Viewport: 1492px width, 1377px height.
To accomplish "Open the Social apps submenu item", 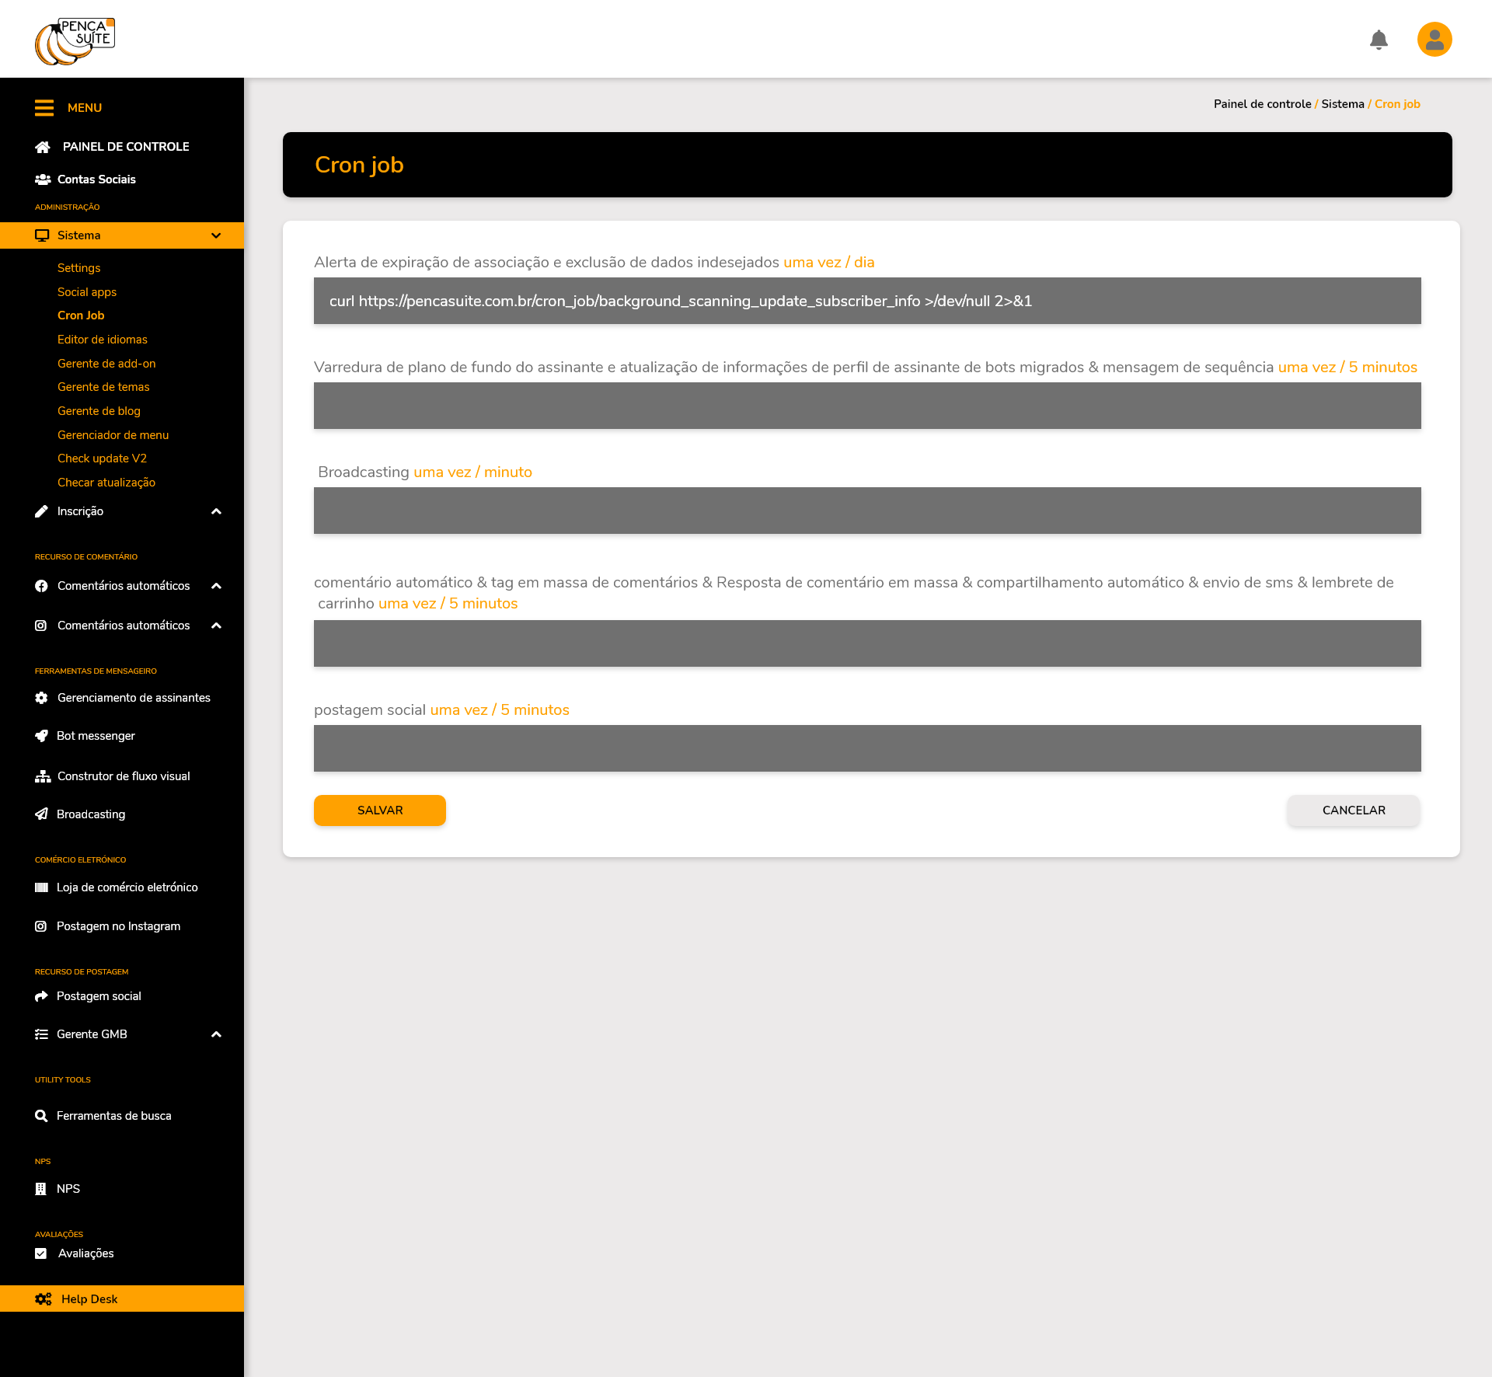I will (87, 292).
